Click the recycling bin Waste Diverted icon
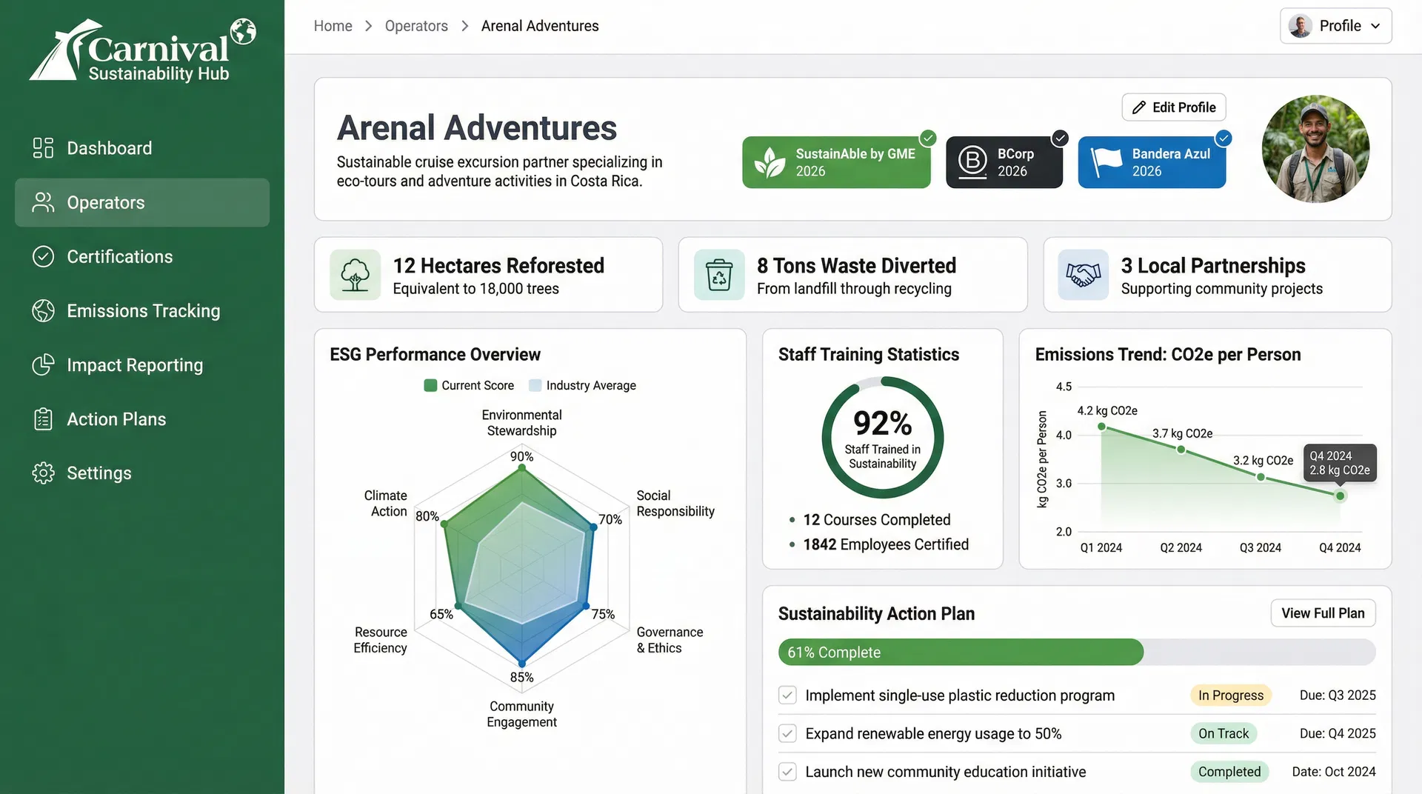 (x=718, y=275)
